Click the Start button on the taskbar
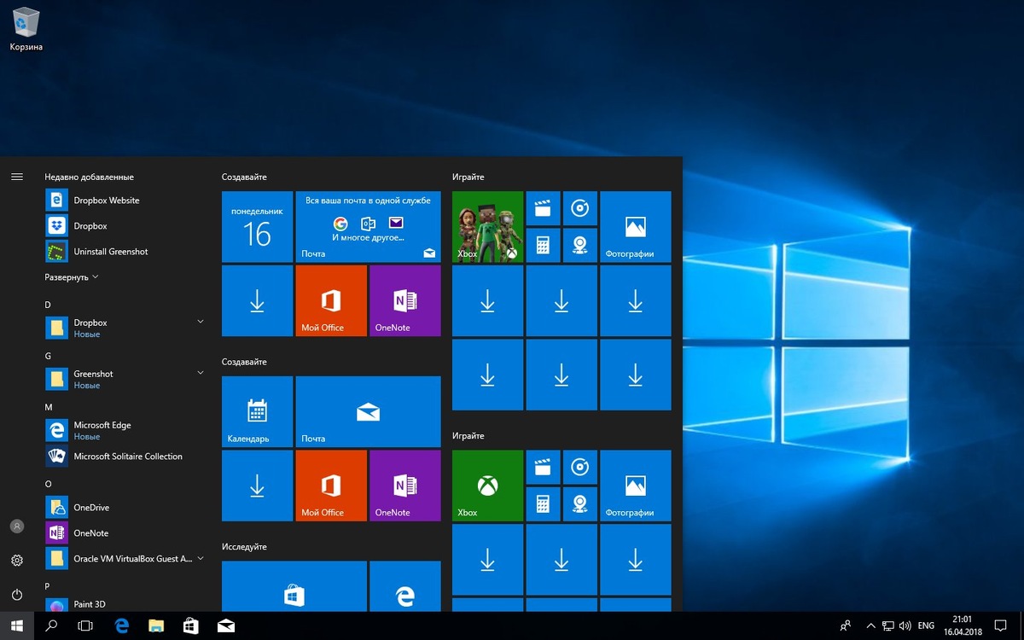 click(16, 625)
